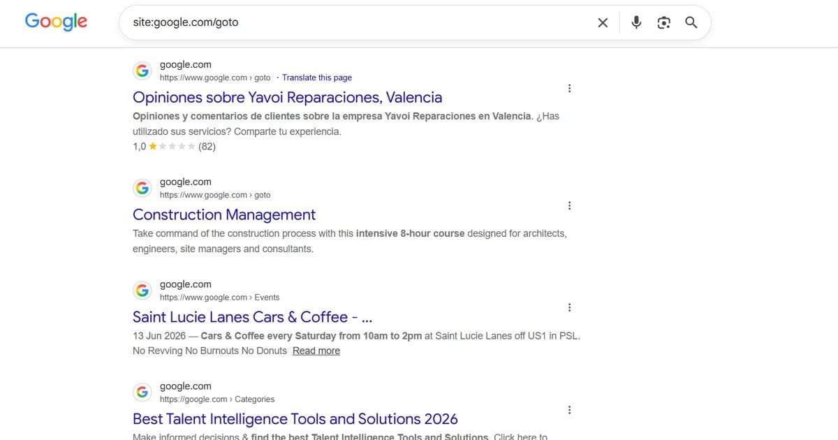Open search by image (Lens) icon
This screenshot has height=440, width=838.
pyautogui.click(x=663, y=22)
